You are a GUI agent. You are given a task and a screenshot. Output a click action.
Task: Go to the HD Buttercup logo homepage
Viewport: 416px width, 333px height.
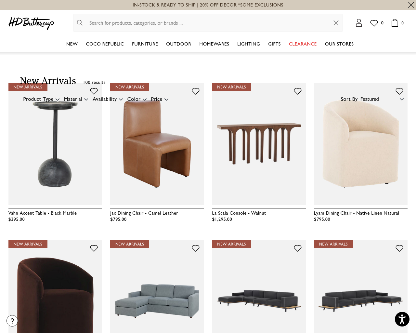click(31, 23)
